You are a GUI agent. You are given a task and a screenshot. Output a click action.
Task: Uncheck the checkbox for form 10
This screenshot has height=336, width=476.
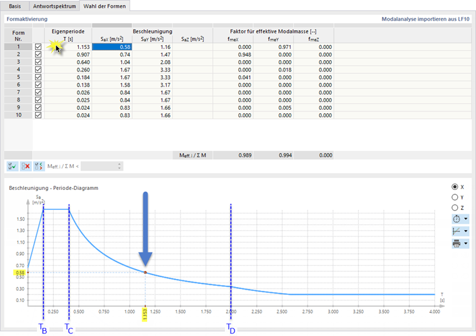coord(38,115)
